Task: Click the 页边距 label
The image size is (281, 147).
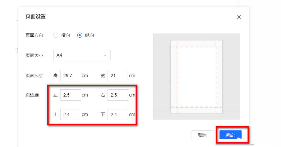Action: click(x=32, y=95)
